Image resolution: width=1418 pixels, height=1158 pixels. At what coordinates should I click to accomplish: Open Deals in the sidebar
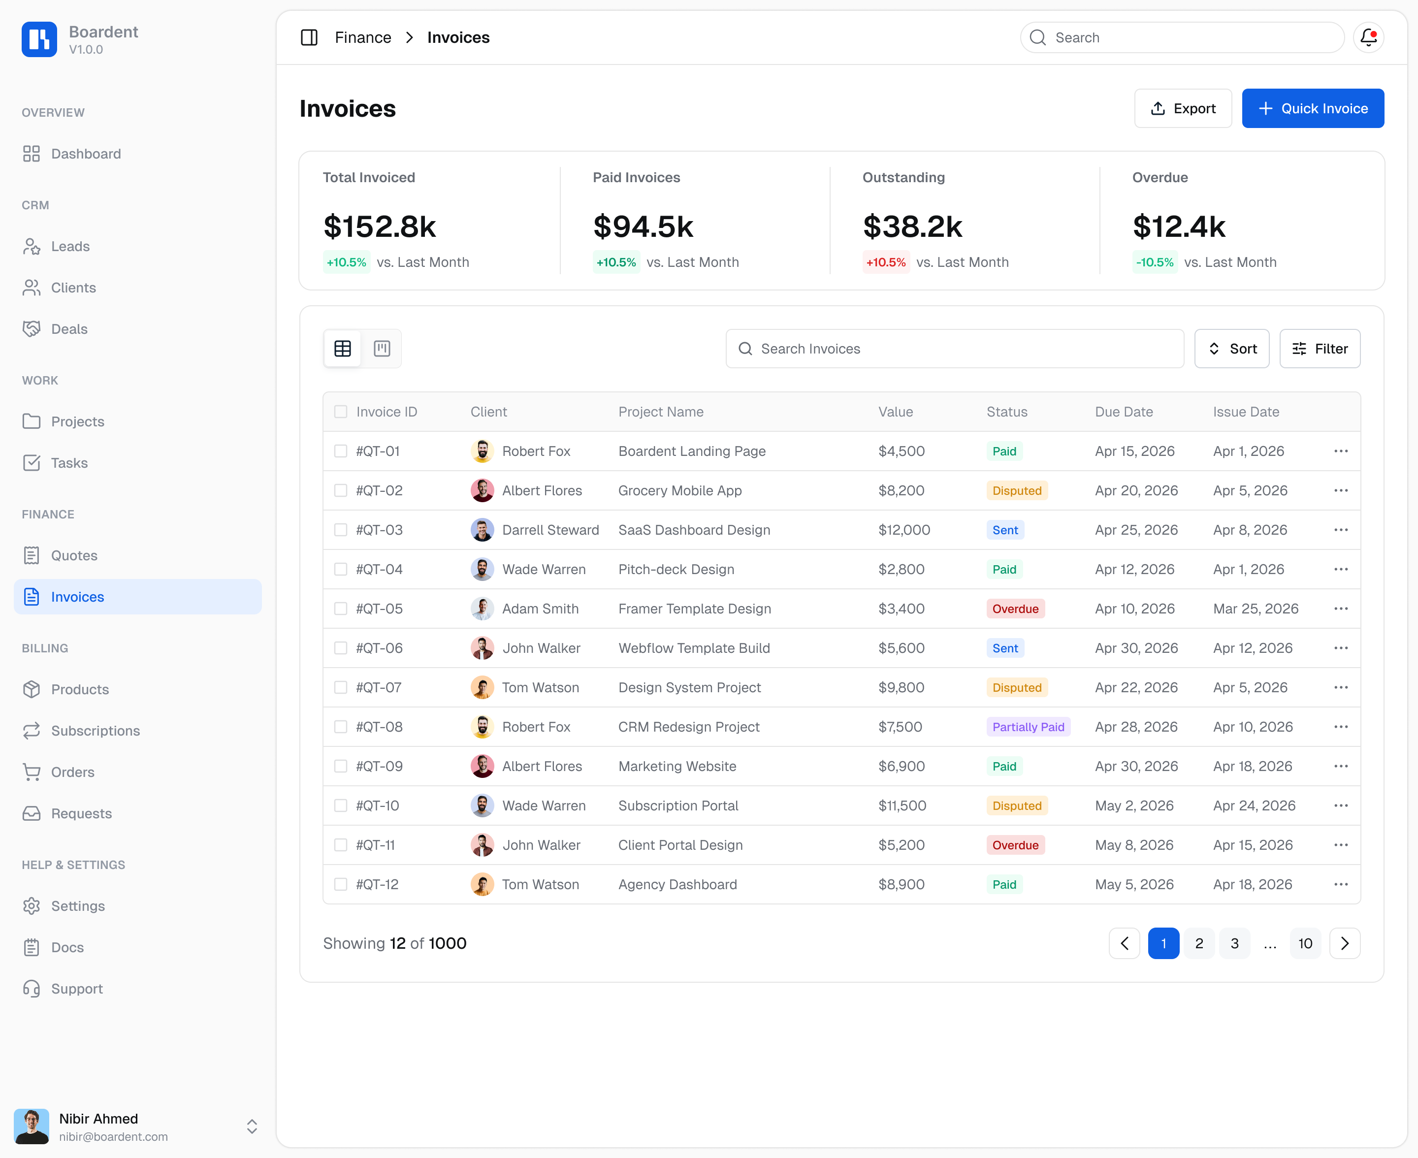(137, 329)
